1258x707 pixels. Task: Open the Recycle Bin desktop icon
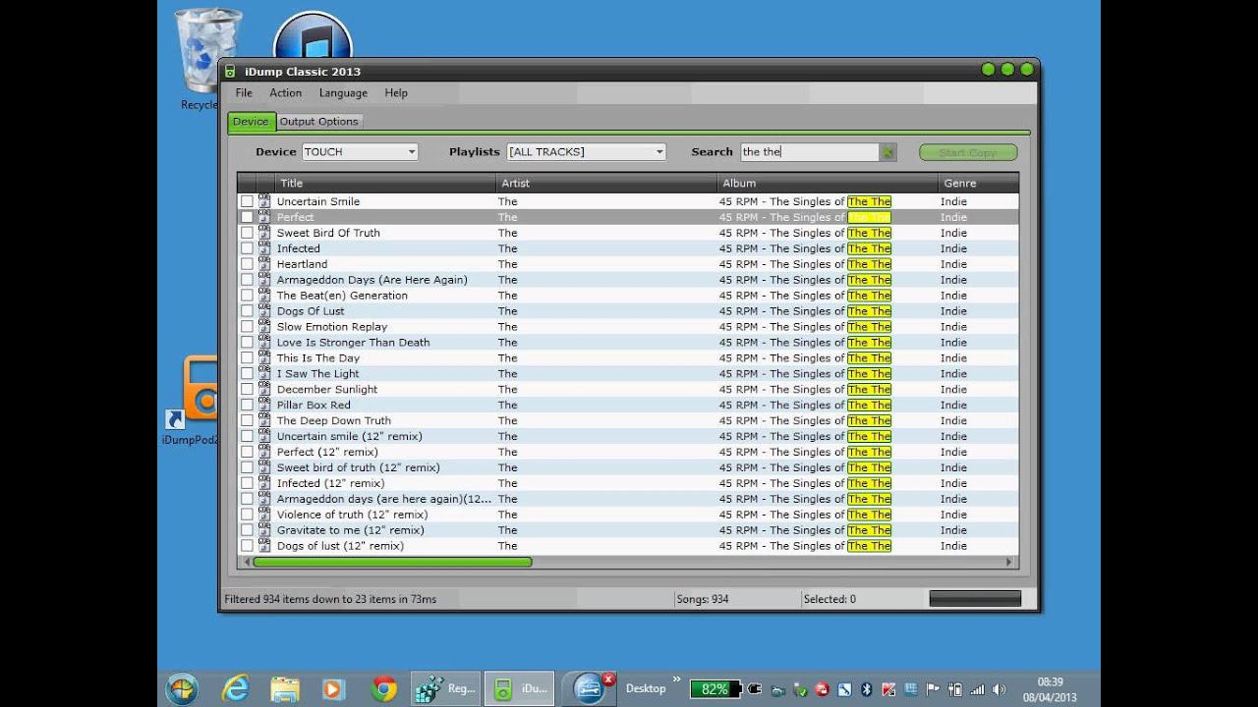tap(207, 57)
